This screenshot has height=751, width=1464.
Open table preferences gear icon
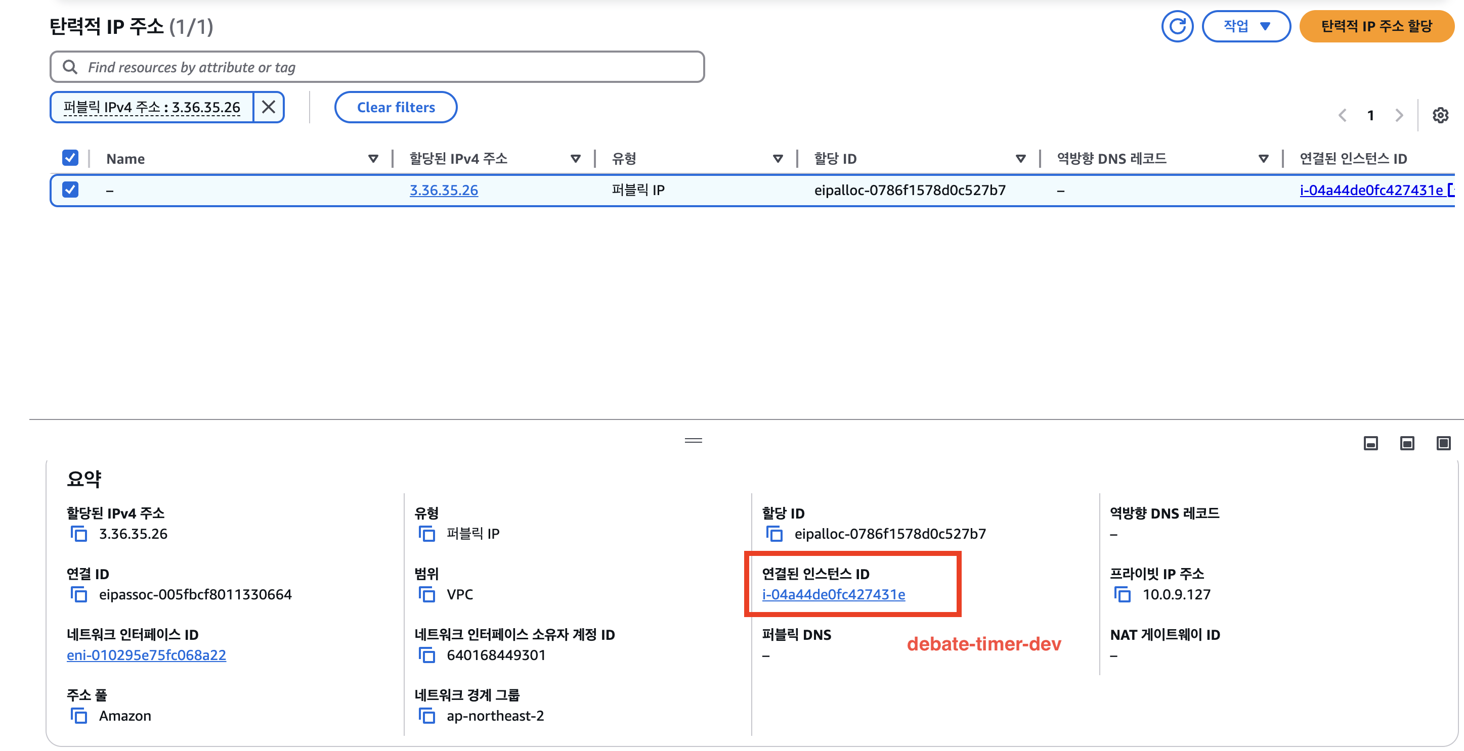1440,115
